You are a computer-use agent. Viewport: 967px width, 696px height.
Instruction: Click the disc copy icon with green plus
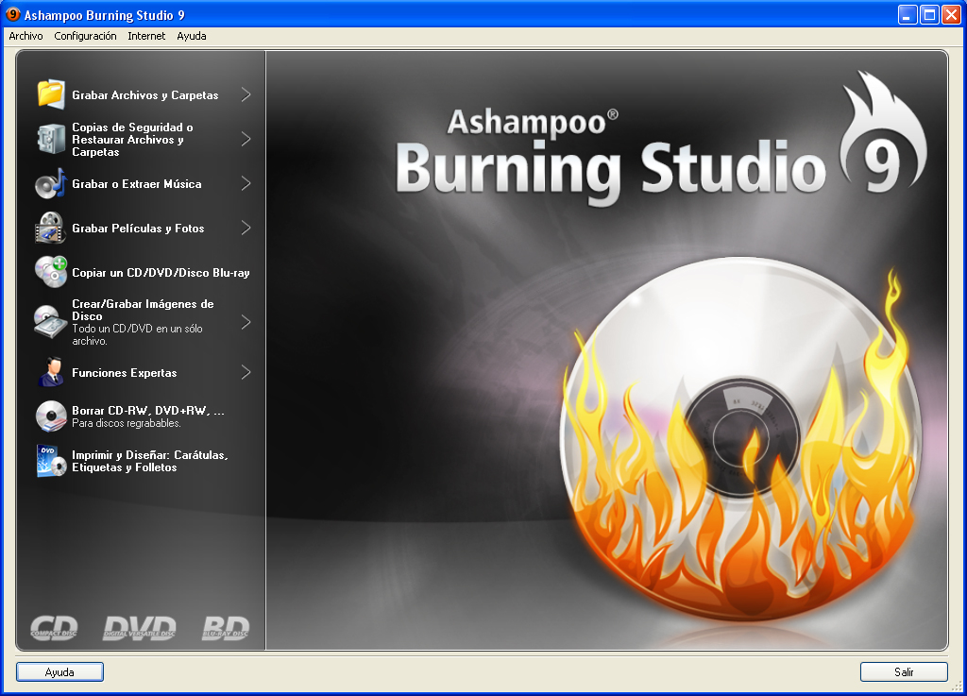[x=51, y=272]
